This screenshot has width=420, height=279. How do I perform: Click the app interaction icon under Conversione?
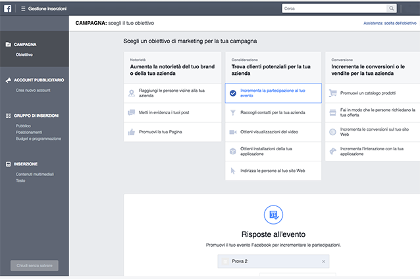point(332,151)
